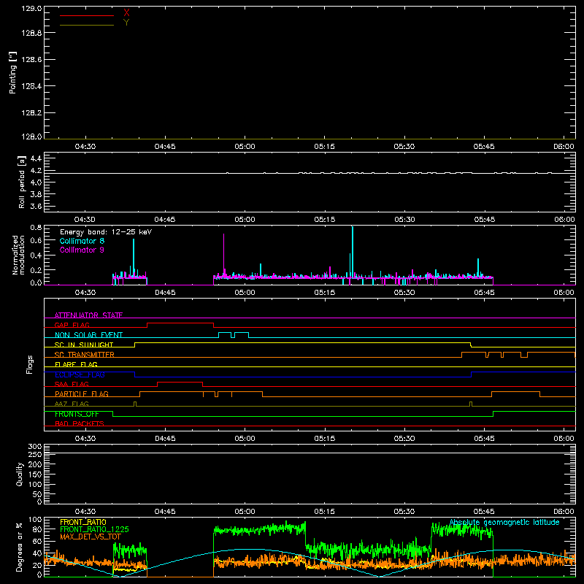Click 05:30 under the modulation plot

pos(404,293)
